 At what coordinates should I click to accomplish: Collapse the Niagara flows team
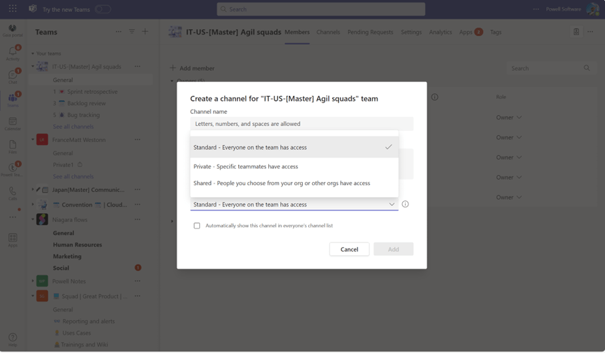pyautogui.click(x=33, y=219)
